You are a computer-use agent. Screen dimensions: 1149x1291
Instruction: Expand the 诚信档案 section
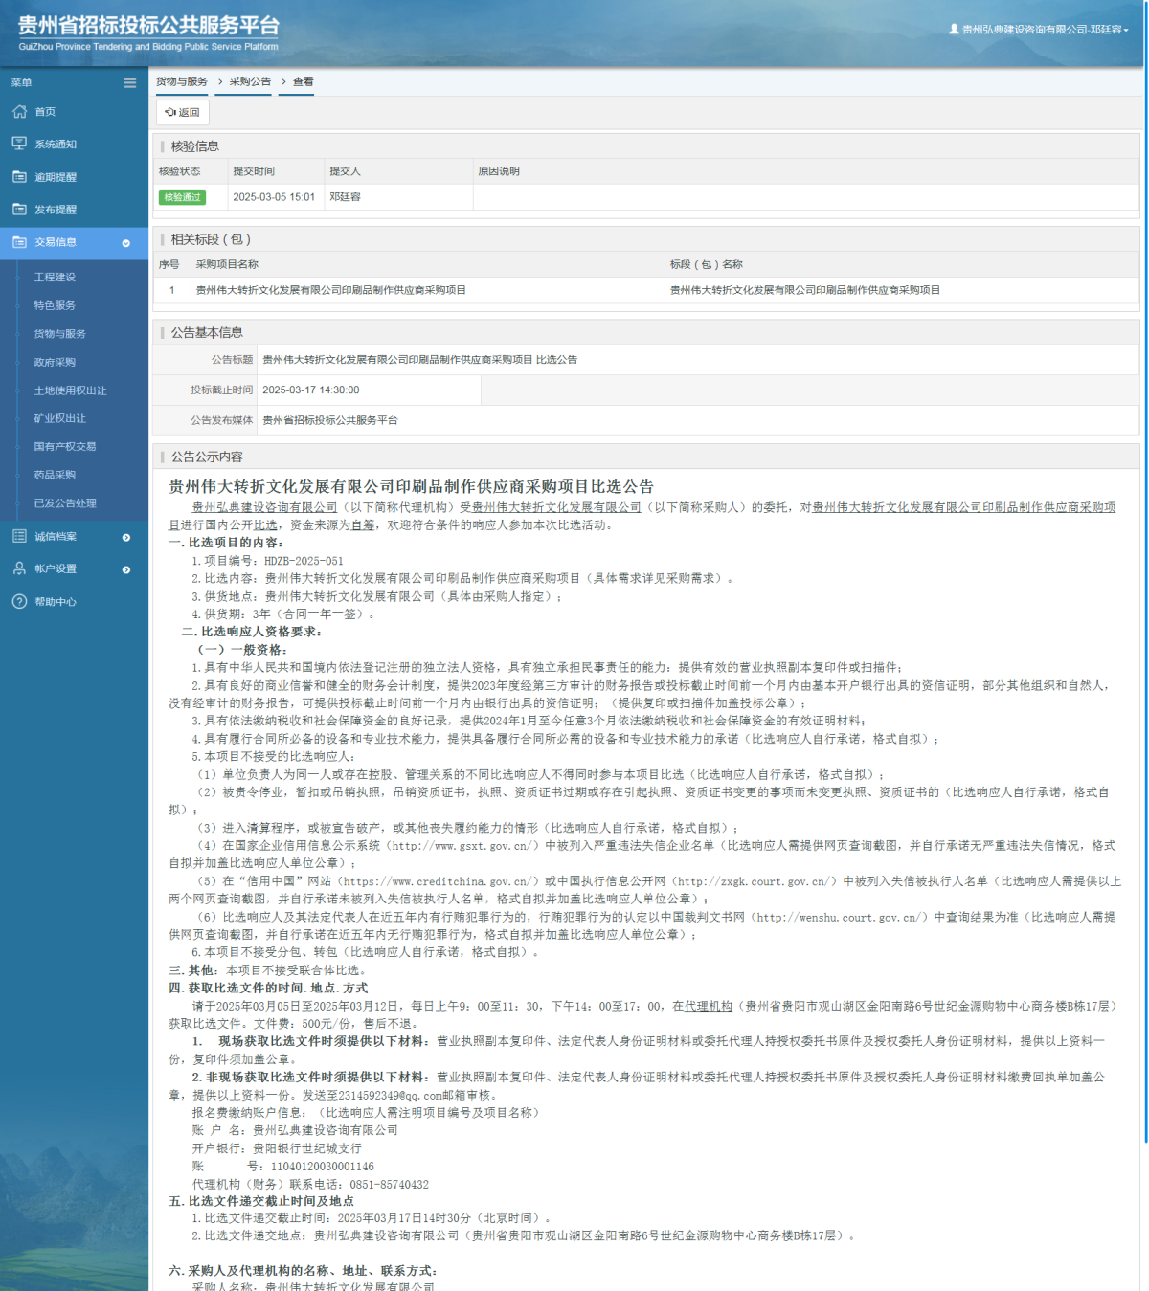124,537
